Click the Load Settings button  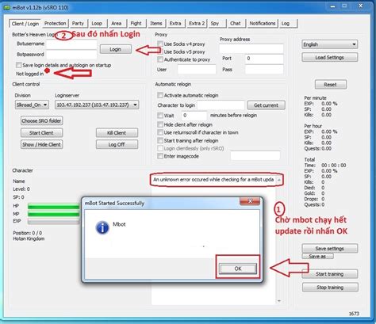click(329, 57)
